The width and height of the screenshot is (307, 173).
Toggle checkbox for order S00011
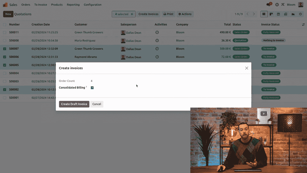click(4, 32)
